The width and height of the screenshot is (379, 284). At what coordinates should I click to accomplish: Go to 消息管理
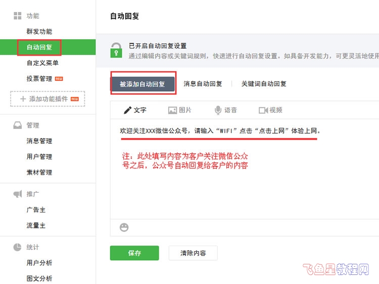pos(39,141)
